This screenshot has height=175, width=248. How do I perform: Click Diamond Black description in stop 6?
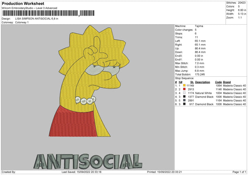click(204, 104)
